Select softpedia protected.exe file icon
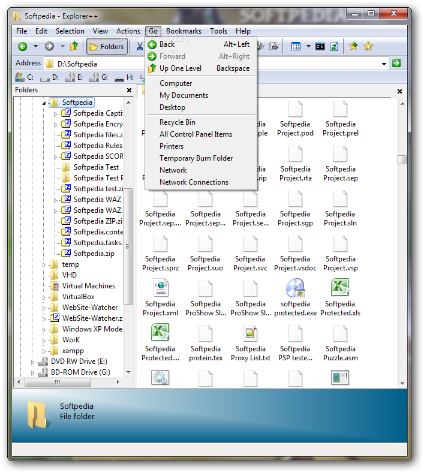The height and width of the screenshot is (473, 424). [x=296, y=288]
